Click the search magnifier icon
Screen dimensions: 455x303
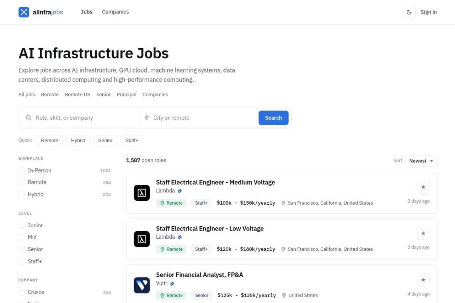click(29, 118)
